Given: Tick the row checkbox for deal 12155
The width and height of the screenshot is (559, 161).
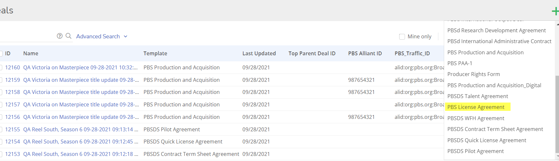Looking at the screenshot, I should pyautogui.click(x=1, y=130).
